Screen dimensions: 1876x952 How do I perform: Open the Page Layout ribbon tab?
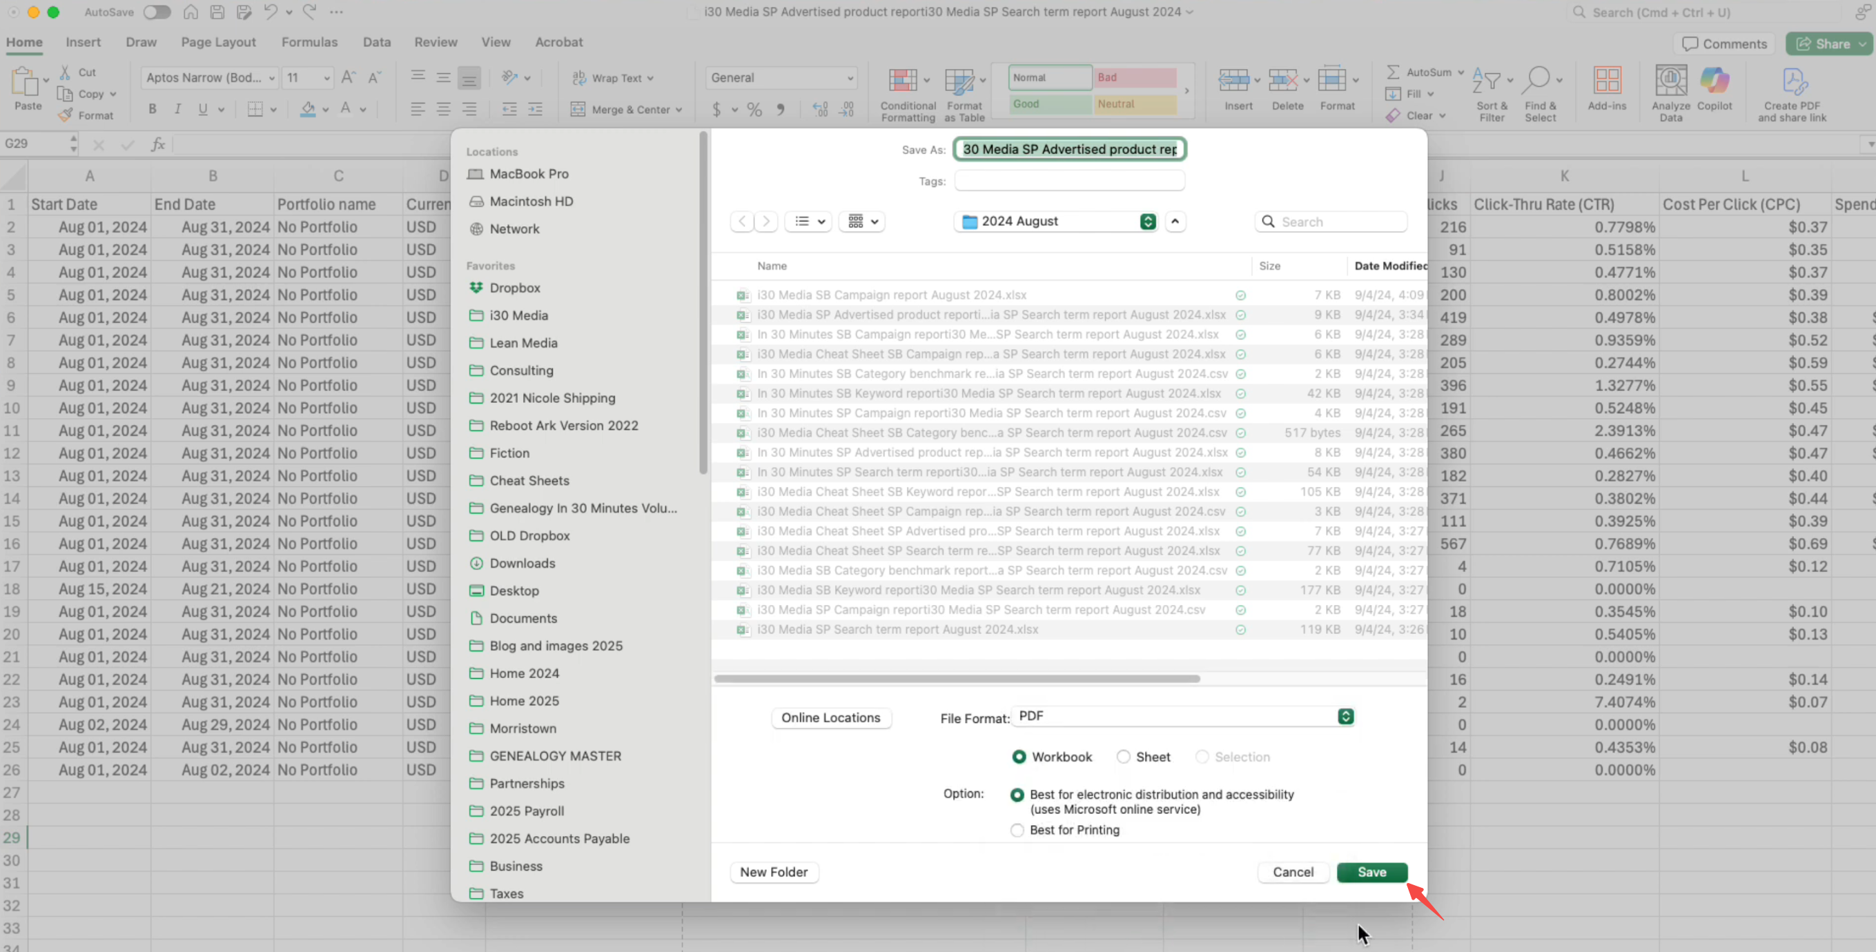219,42
